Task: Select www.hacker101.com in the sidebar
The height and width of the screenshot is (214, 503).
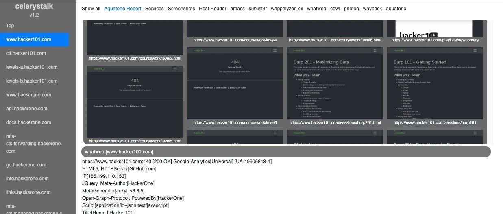Action: [x=35, y=39]
